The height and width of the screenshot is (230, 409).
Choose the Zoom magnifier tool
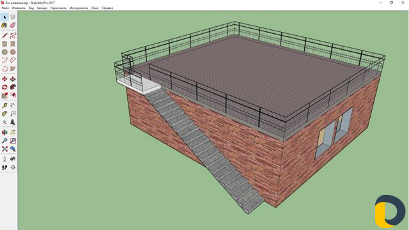coord(4,141)
